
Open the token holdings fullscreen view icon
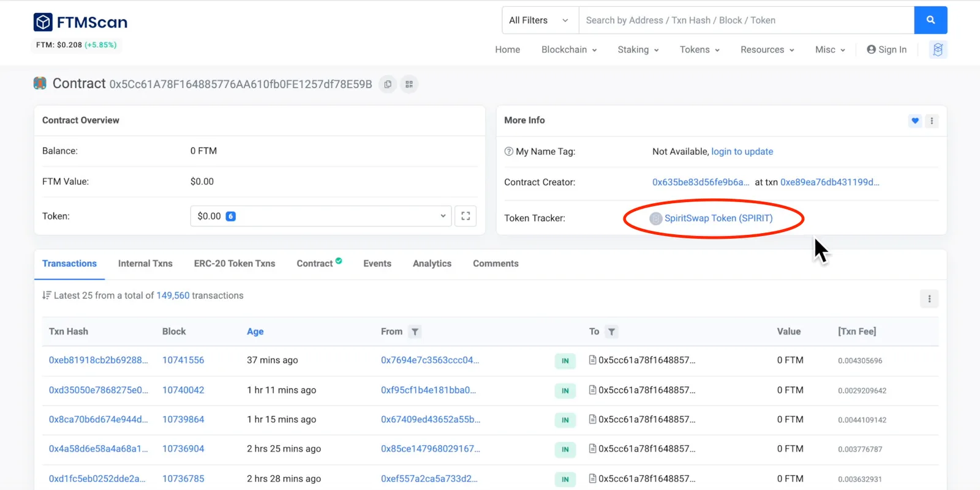pyautogui.click(x=466, y=216)
